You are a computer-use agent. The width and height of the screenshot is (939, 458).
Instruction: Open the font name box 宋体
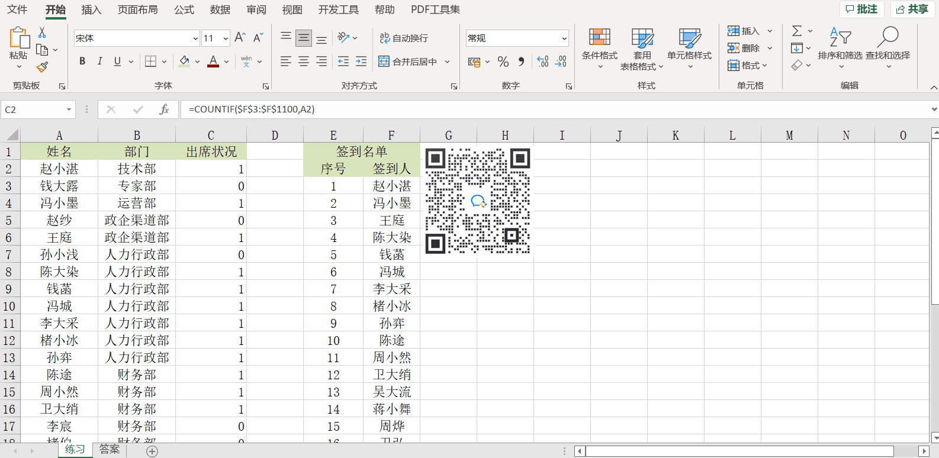[x=137, y=38]
